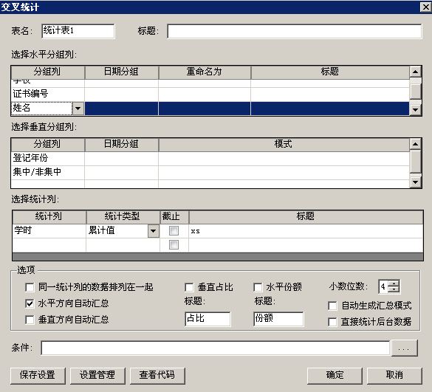432x392 pixels.
Task: Open 设置管理
Action: click(x=97, y=376)
